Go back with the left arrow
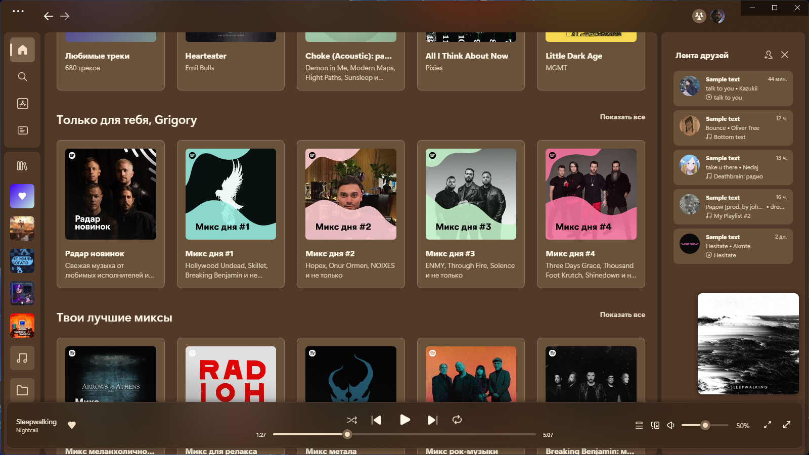Viewport: 809px width, 455px height. point(49,16)
